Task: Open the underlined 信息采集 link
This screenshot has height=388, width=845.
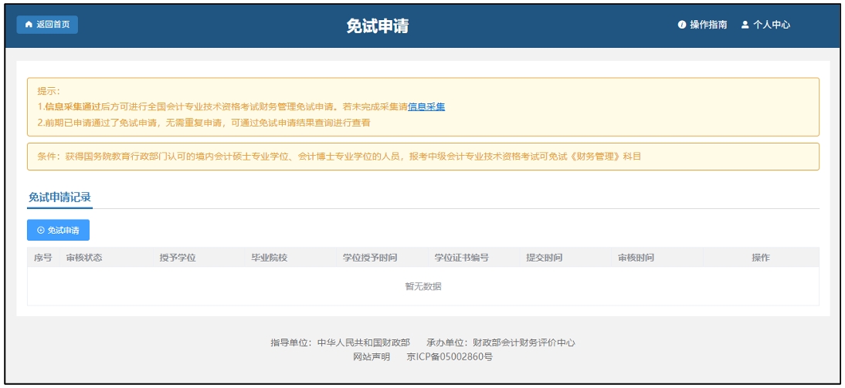Action: pos(426,107)
